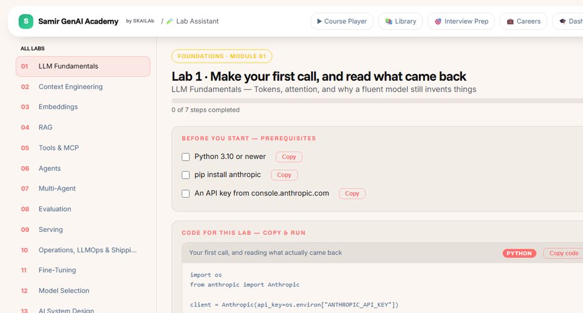Click the Lab Assistant breadcrumb label
This screenshot has width=583, height=313.
(197, 22)
